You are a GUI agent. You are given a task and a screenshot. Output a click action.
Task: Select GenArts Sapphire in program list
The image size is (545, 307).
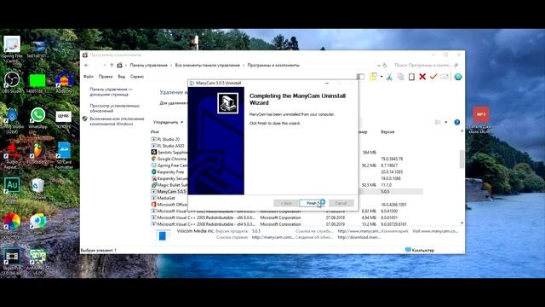[x=169, y=153]
